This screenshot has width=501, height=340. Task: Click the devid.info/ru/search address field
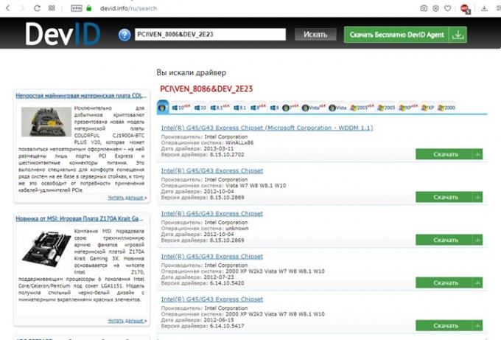[128, 8]
